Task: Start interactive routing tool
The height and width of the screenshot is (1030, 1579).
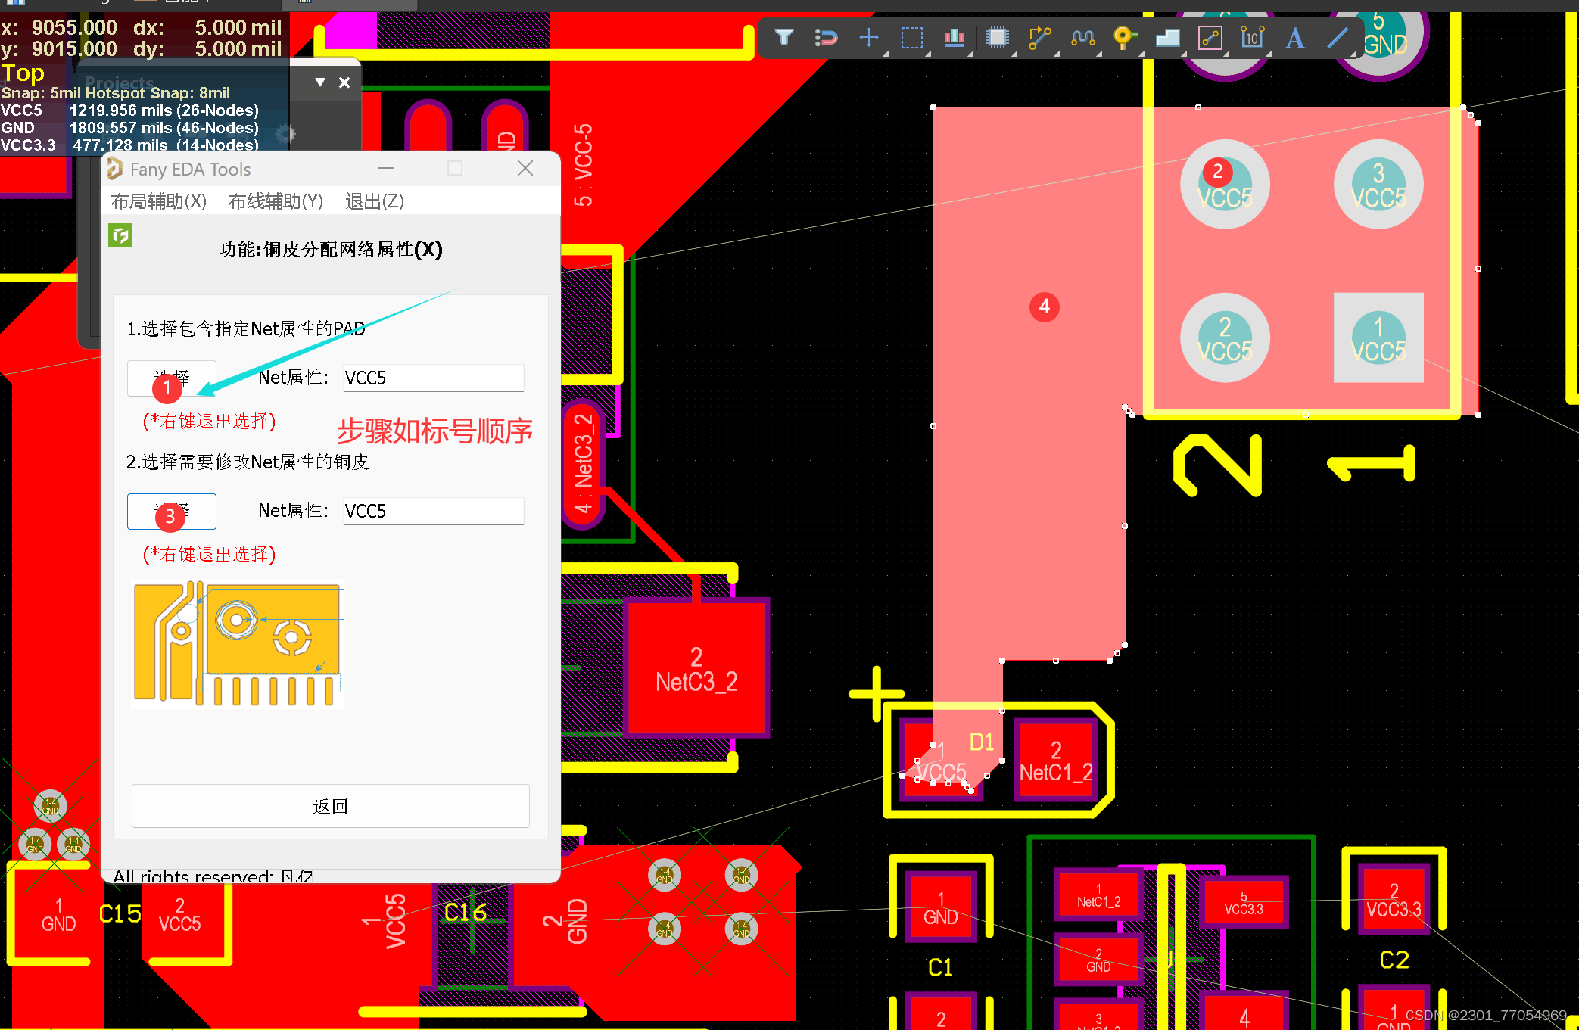Action: pos(1040,37)
